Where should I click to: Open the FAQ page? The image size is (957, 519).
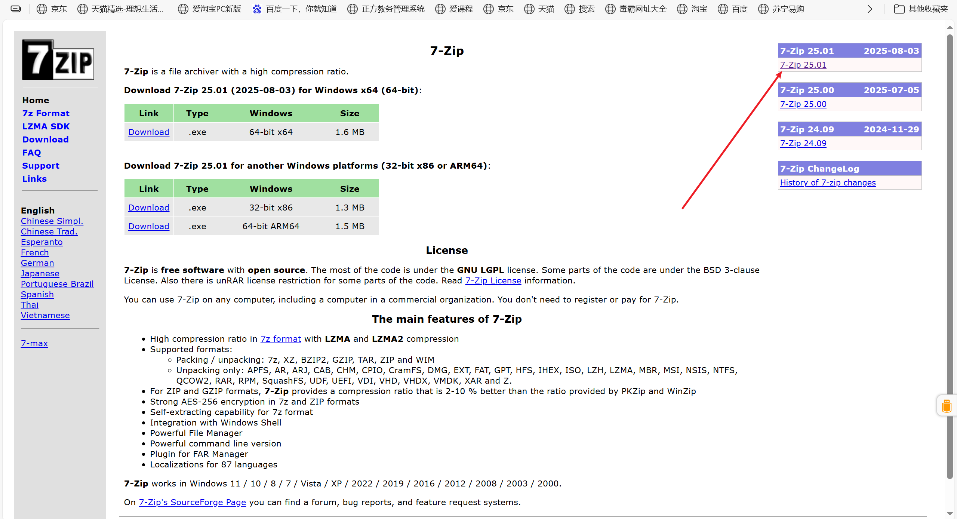(31, 153)
